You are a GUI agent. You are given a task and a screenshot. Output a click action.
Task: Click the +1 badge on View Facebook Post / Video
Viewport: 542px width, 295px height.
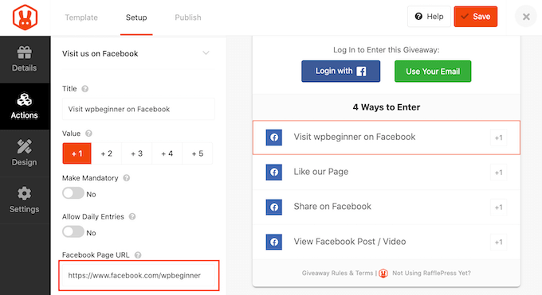tap(498, 243)
